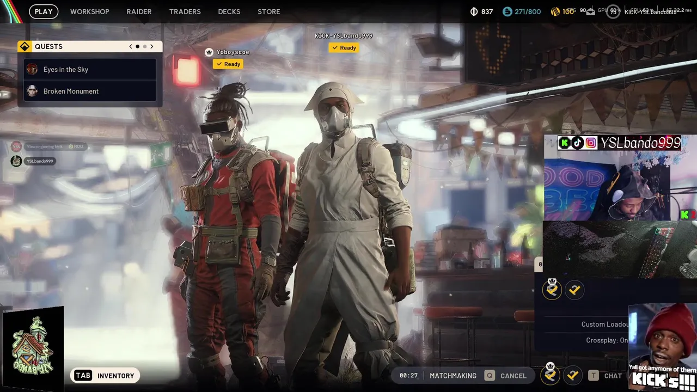Click the 00:27 matchmaking timer
The height and width of the screenshot is (392, 697).
tap(408, 376)
